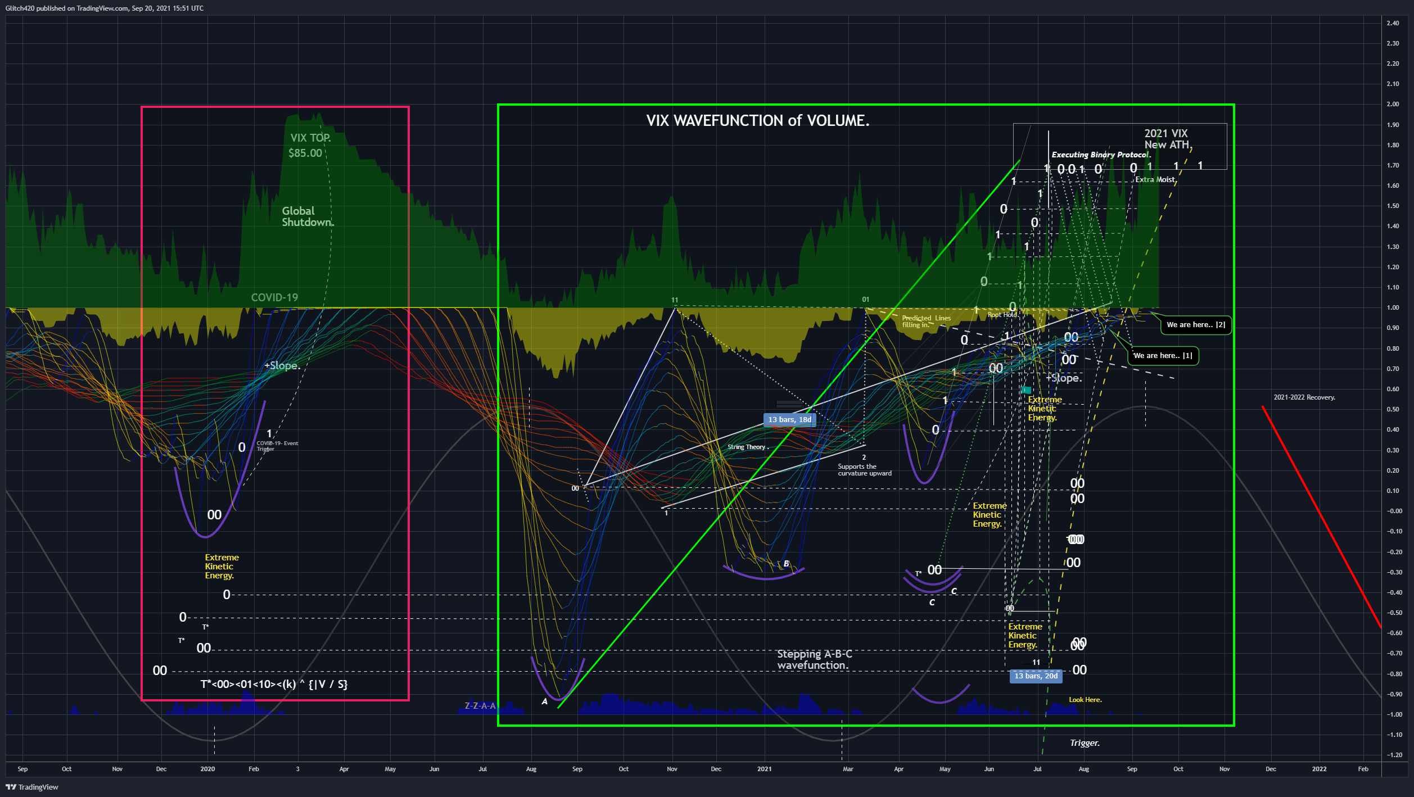Click the '-1.20' value on price axis
The width and height of the screenshot is (1414, 797).
pyautogui.click(x=1394, y=755)
